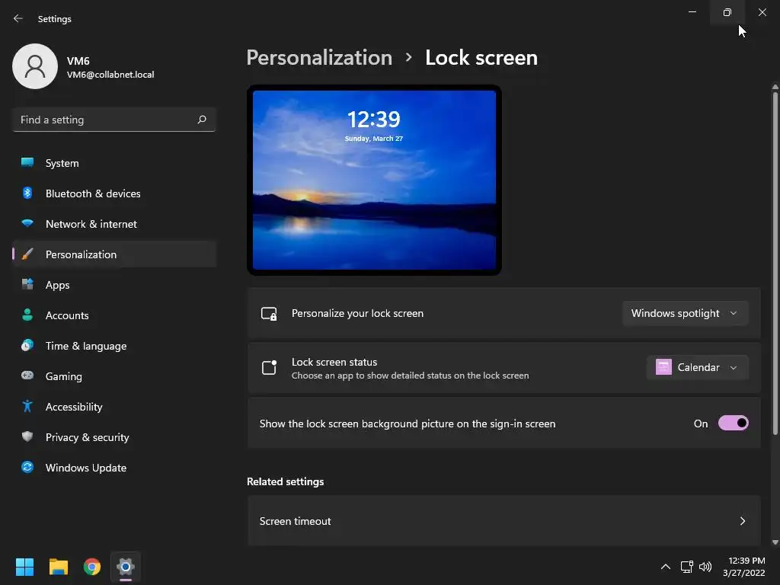The height and width of the screenshot is (585, 780).
Task: Click the search magnifier icon
Action: pos(201,120)
